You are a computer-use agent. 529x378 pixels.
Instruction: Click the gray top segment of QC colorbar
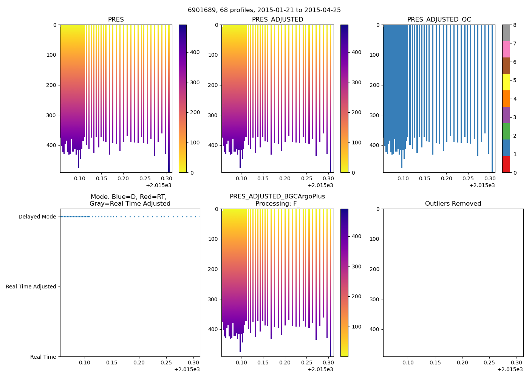[x=506, y=33]
